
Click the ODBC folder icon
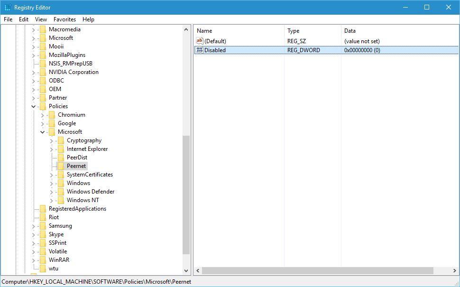click(43, 80)
